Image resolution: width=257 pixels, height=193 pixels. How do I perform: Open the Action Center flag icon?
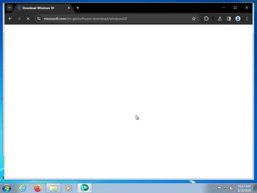point(219,188)
